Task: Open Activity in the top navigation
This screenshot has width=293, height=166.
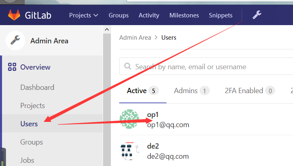Action: (149, 15)
